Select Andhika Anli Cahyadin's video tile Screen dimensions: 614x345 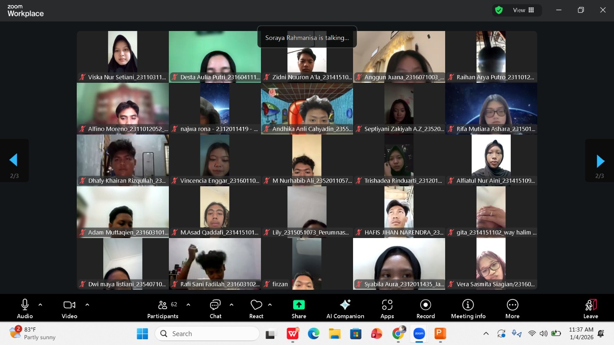tap(307, 108)
